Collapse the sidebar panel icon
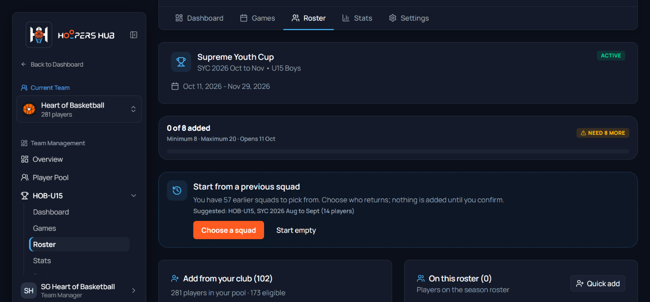 click(x=133, y=35)
